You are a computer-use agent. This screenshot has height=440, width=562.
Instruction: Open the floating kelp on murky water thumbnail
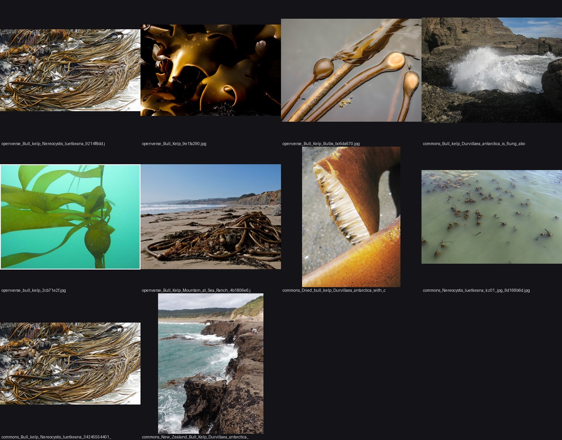click(492, 217)
